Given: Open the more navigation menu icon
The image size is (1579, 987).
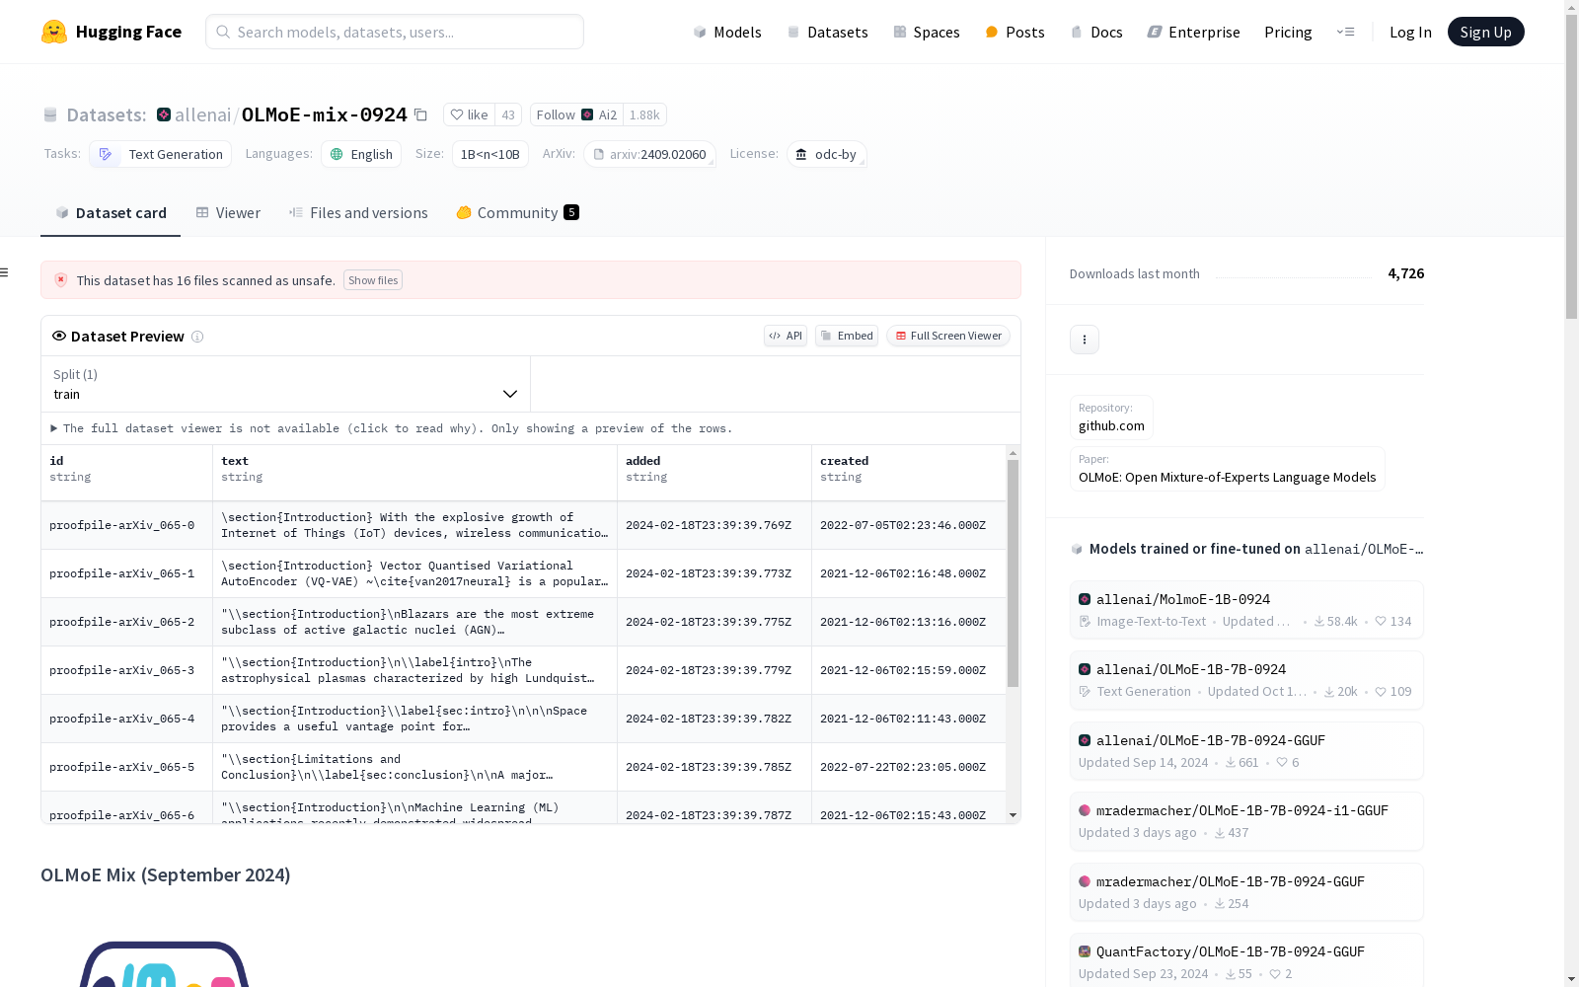Looking at the screenshot, I should point(1345,32).
